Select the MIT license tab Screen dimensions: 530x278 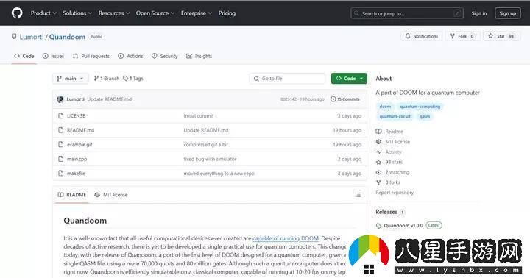[111, 195]
